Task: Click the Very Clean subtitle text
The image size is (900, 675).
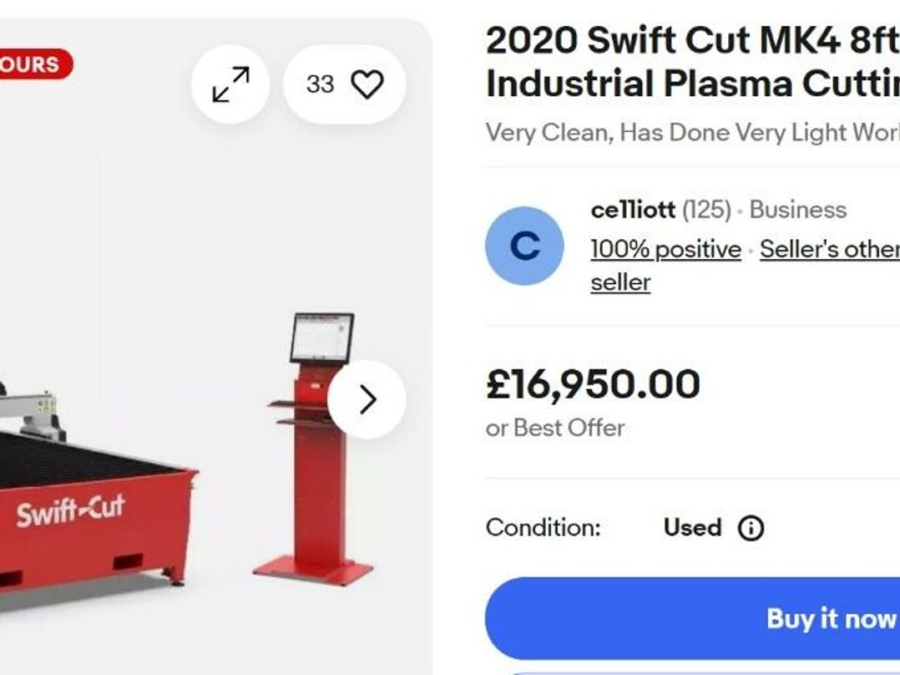Action: [691, 133]
